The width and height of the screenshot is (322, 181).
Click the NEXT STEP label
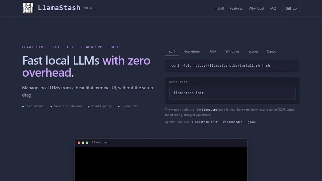(178, 82)
